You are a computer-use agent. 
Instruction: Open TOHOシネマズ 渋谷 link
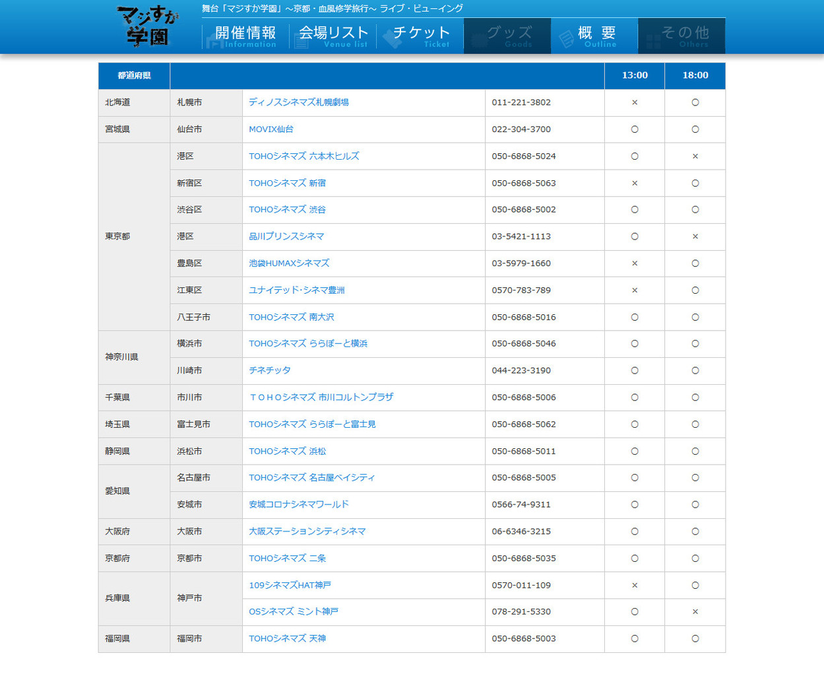287,209
